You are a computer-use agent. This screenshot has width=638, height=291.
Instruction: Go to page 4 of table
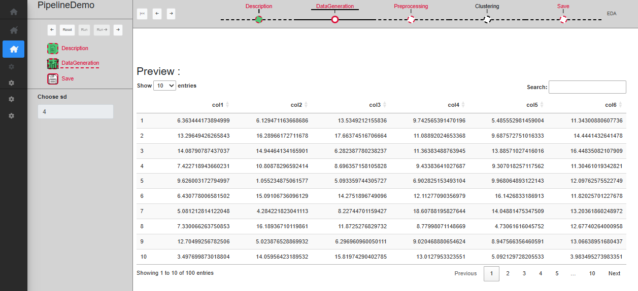click(541, 273)
